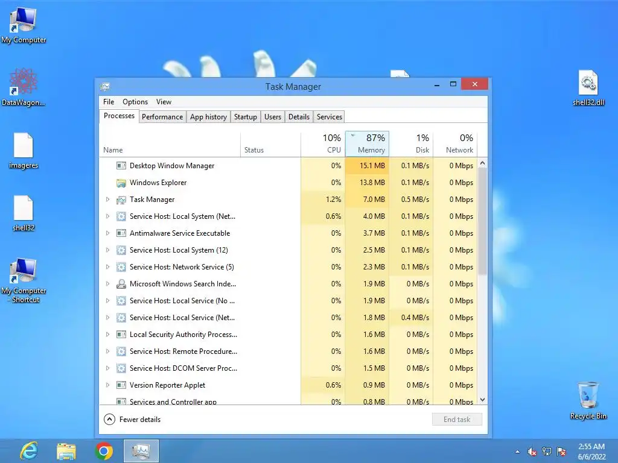Click the scrollbar up arrow
The width and height of the screenshot is (618, 463).
(482, 163)
